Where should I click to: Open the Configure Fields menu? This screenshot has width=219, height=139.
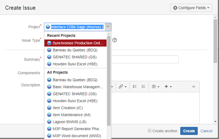191,8
